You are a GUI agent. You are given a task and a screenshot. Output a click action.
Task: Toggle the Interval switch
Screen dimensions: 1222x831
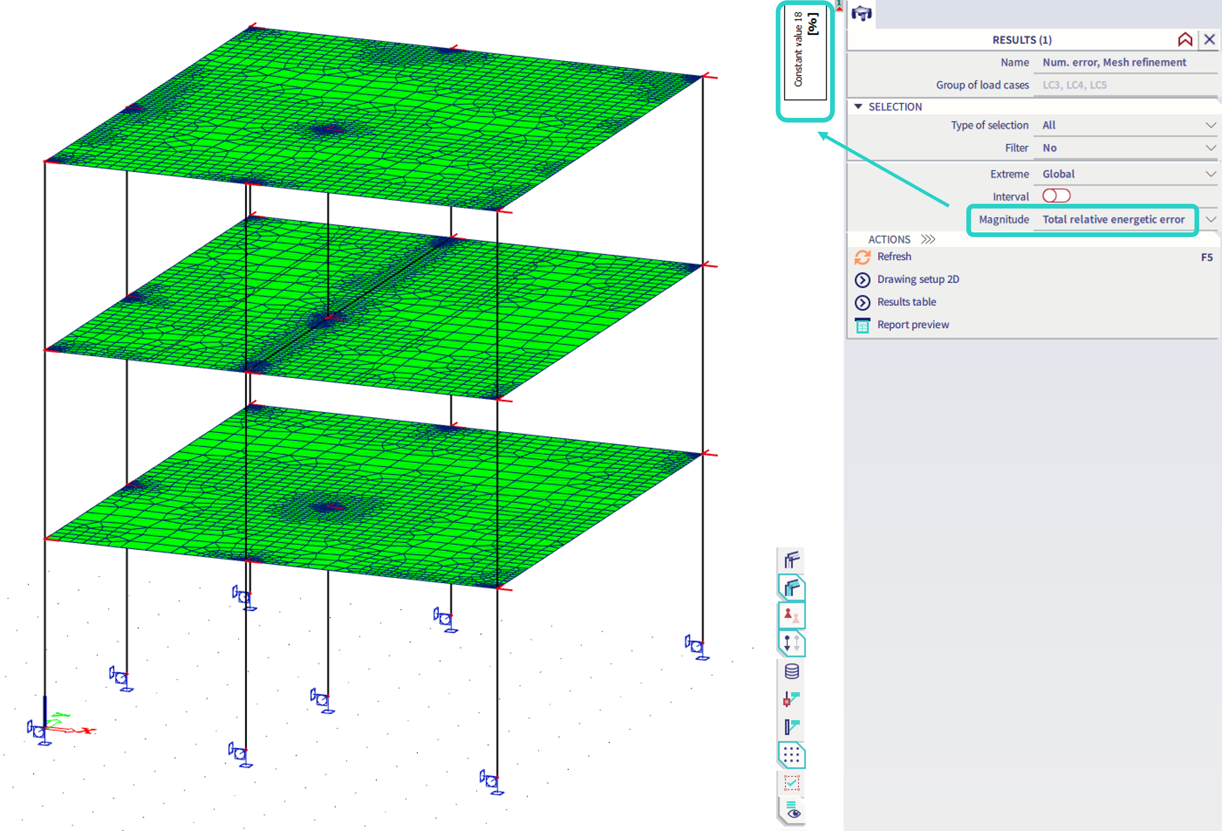pos(1056,196)
